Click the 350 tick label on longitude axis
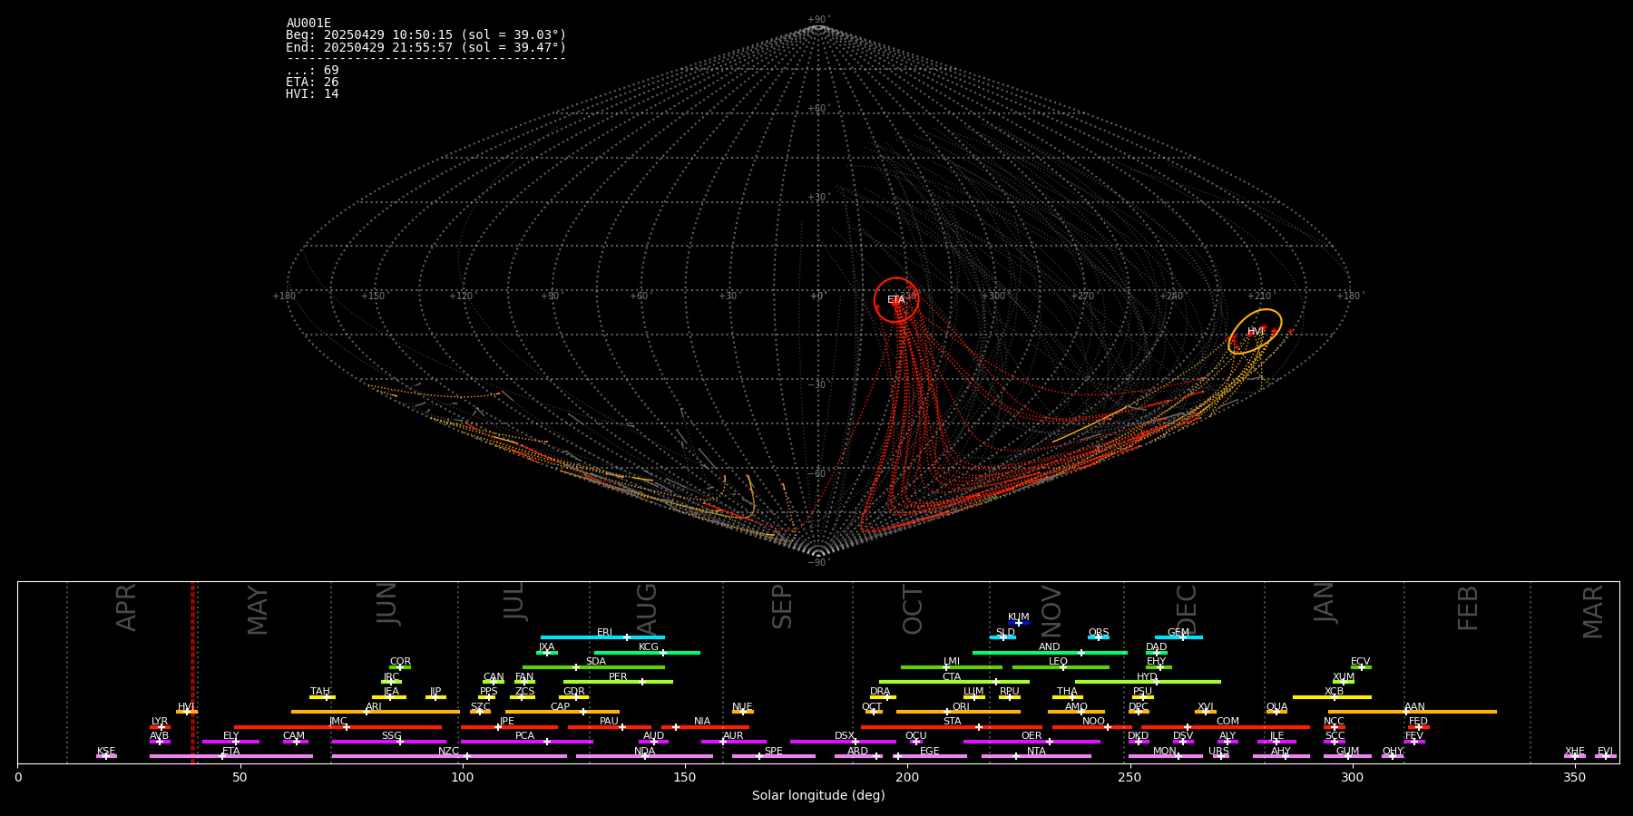The height and width of the screenshot is (816, 1633). 1575,777
